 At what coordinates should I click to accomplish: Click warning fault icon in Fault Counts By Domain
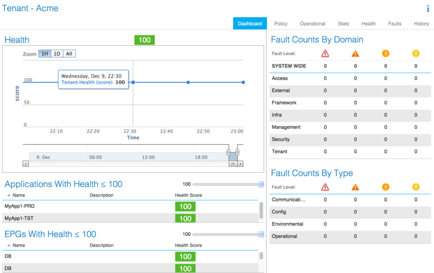[x=416, y=53]
